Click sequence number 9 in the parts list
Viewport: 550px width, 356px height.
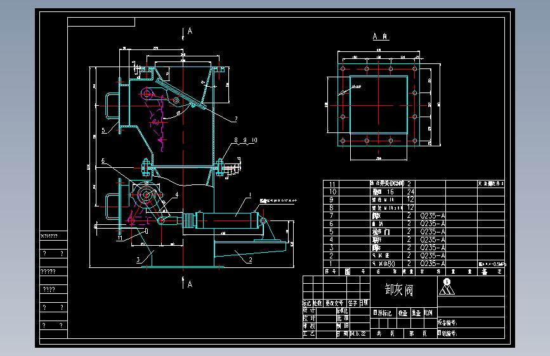331,200
